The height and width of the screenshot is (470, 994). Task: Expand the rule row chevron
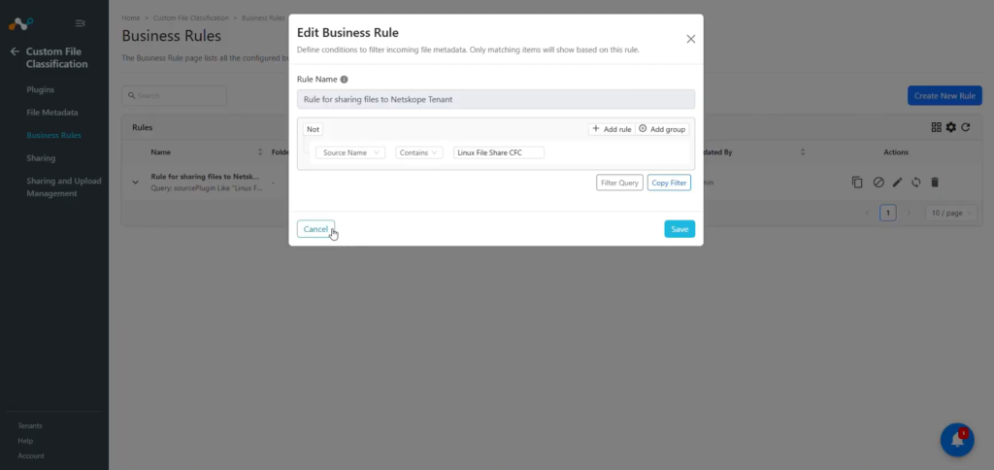[135, 183]
